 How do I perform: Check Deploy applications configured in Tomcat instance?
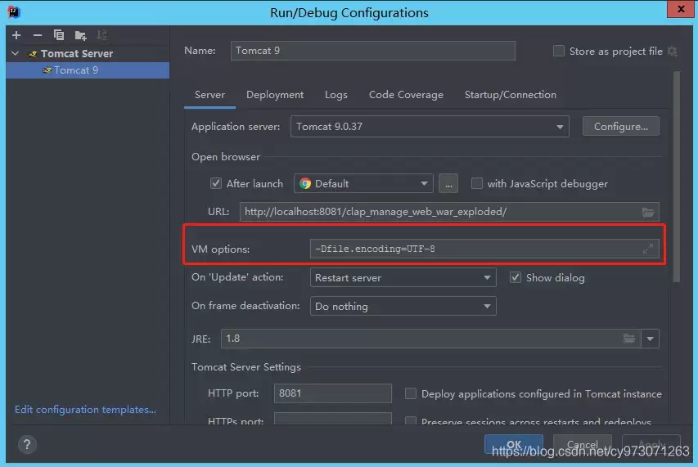click(411, 393)
